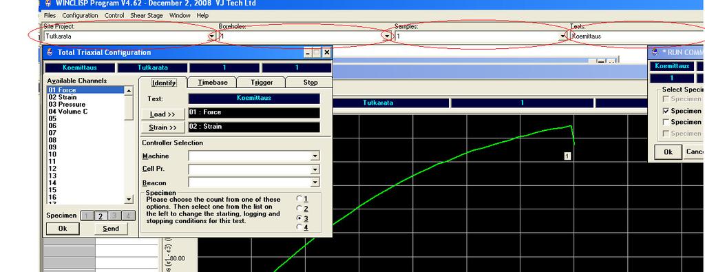Expand the Machine controller dropdown

pos(315,156)
